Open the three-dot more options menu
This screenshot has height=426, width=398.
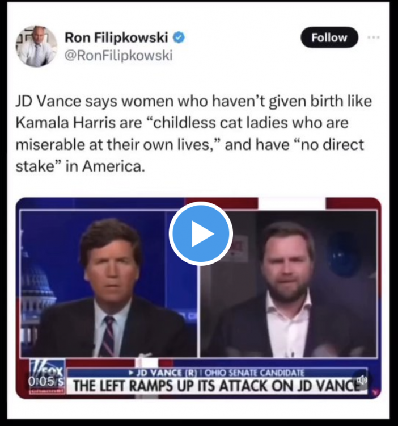373,37
